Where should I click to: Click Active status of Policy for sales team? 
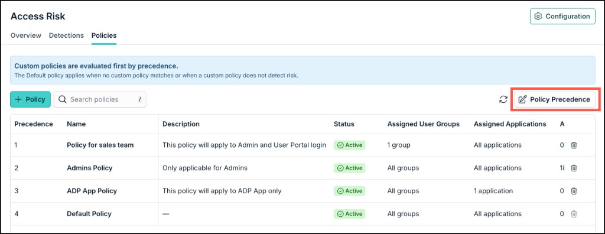tap(350, 145)
